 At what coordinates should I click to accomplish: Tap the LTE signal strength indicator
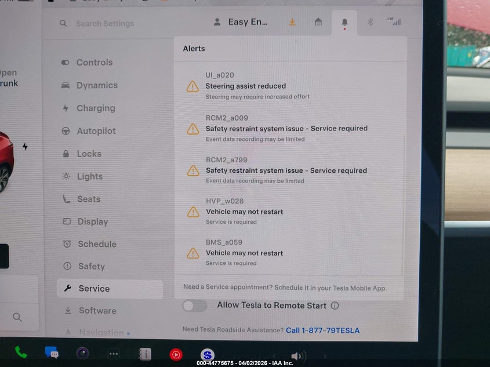[x=394, y=21]
